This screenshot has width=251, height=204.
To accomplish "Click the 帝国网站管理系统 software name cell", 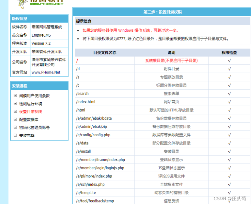I will tap(49, 27).
